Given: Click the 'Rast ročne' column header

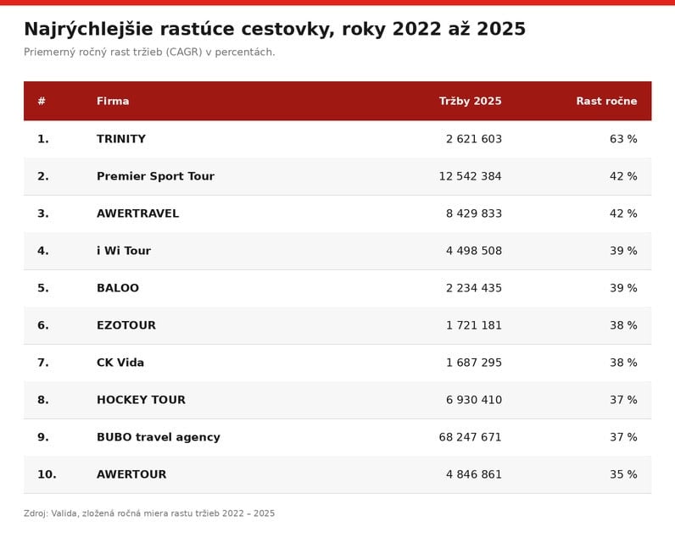Looking at the screenshot, I should [606, 101].
